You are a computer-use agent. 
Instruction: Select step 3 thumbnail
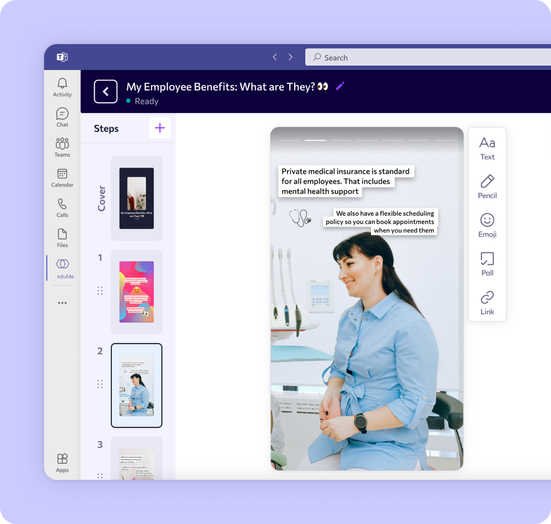coord(137,458)
